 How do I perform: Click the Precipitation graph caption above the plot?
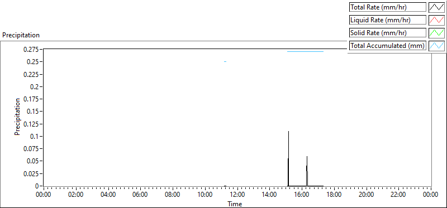pyautogui.click(x=21, y=35)
